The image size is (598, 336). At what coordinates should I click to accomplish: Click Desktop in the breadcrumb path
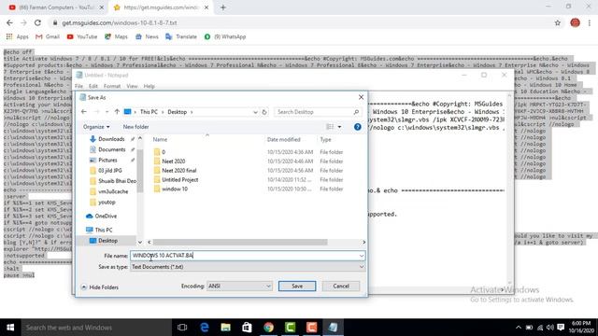(178, 112)
